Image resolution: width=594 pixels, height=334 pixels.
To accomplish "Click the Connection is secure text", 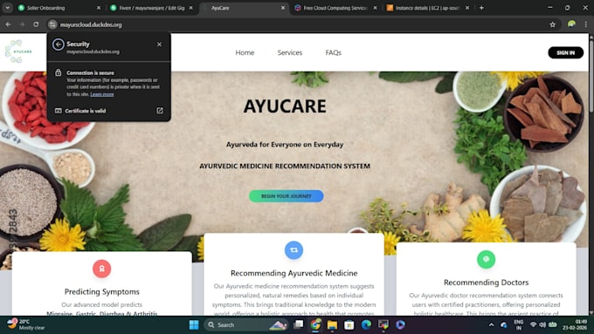I will pyautogui.click(x=90, y=72).
